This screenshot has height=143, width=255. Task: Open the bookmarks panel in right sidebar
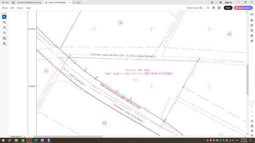coord(252,25)
